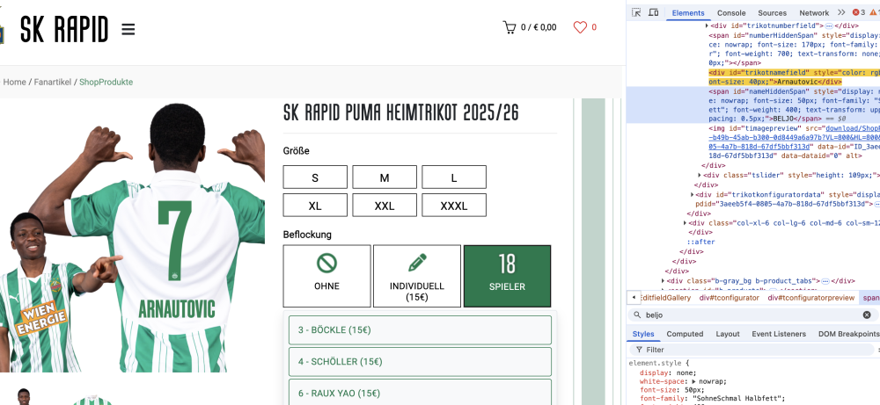Choose the INDIVIDUELL (15€) option
This screenshot has width=880, height=405.
tap(417, 276)
